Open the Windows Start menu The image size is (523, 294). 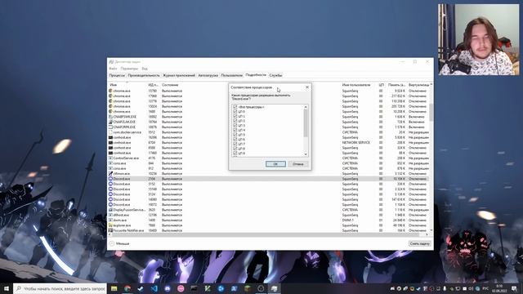pos(7,288)
